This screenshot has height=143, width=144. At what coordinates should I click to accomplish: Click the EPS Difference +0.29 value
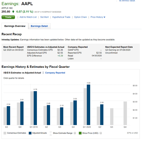tap(60, 56)
